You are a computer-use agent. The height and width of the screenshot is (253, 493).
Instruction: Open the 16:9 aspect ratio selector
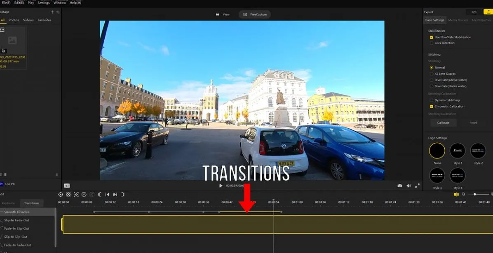66,186
